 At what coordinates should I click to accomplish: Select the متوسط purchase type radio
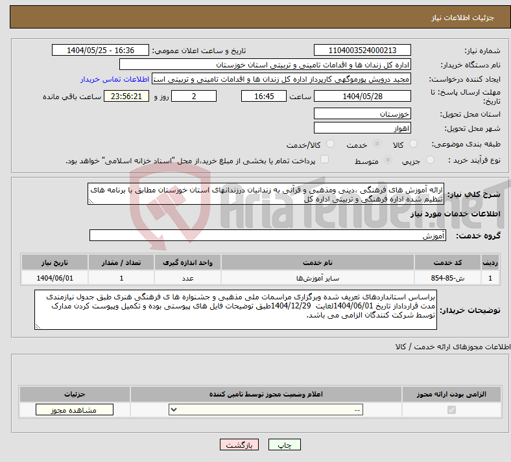pos(388,159)
